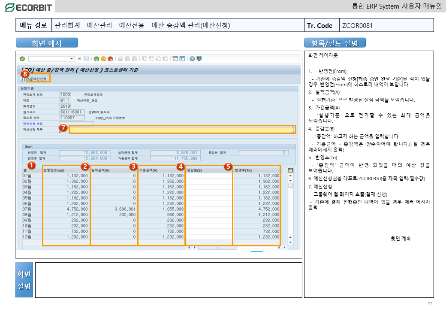Click the green checkmark Enter icon
The image size is (446, 309).
point(22,59)
